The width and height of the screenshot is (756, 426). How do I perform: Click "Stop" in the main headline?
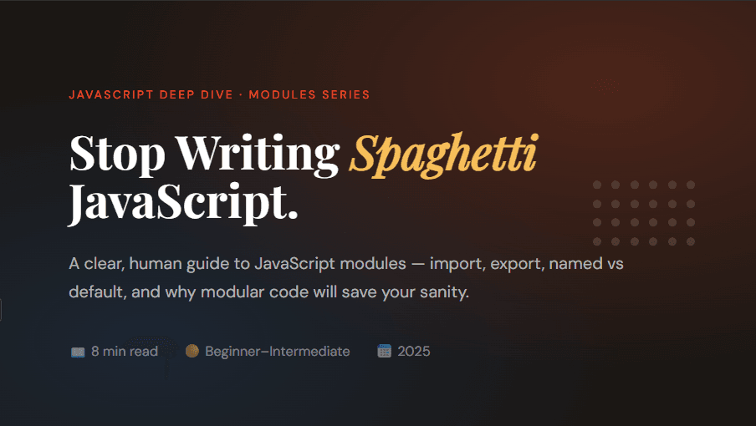click(x=115, y=153)
